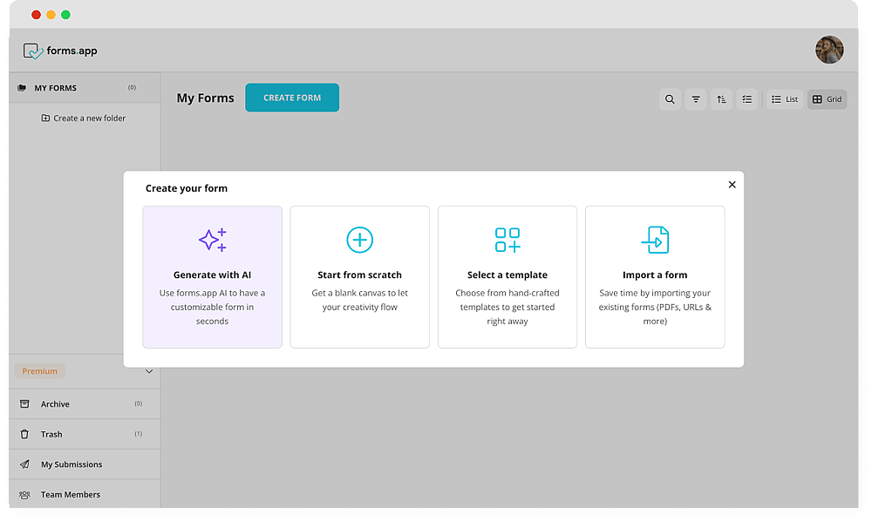
Task: Click the CREATE FORM button
Action: tap(292, 98)
